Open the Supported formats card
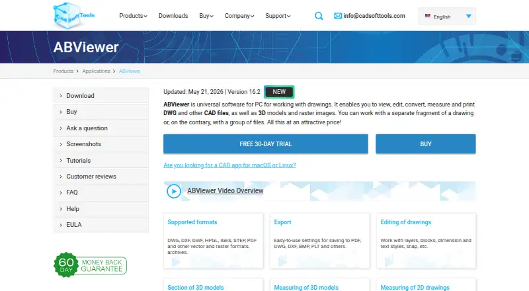Viewport: 529px width, 291px height. point(213,241)
